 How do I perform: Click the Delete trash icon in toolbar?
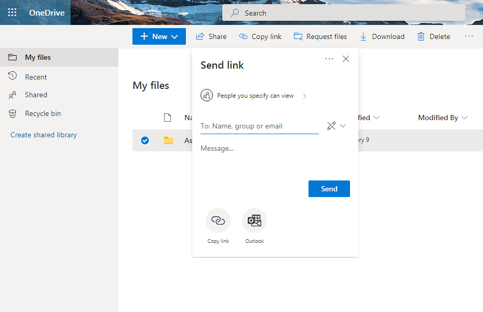click(421, 36)
